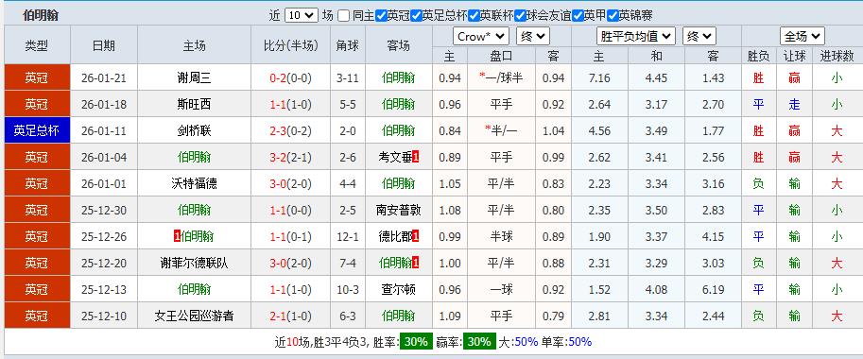This screenshot has width=863, height=359.
Task: Open the Crow* bookmaker dropdown
Action: pos(481,36)
